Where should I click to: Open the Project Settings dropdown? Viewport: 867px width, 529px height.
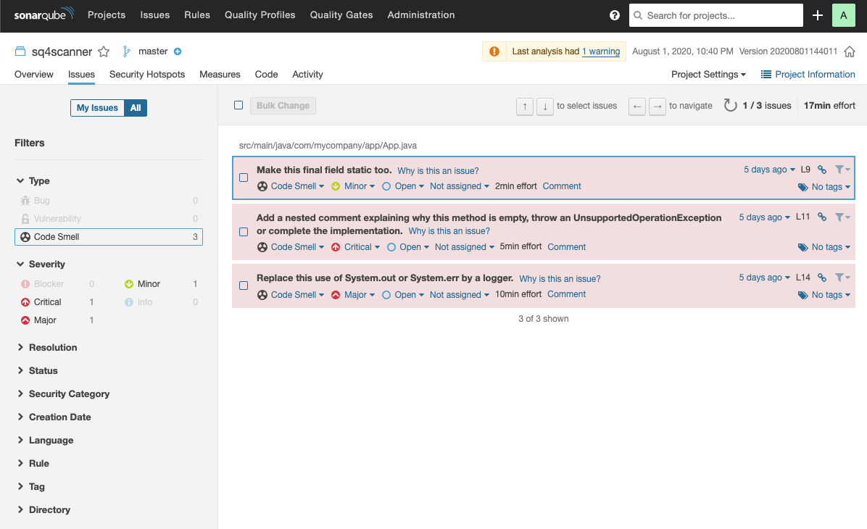click(708, 74)
